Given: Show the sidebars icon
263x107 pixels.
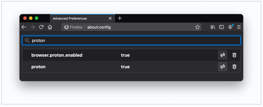Looking at the screenshot, I should pyautogui.click(x=222, y=27).
